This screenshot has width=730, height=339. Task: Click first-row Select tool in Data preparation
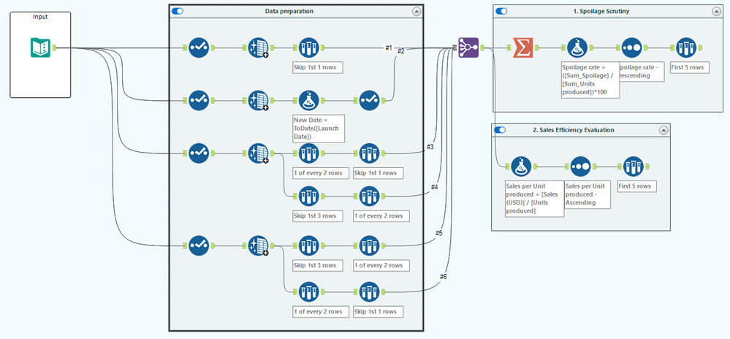pos(199,47)
